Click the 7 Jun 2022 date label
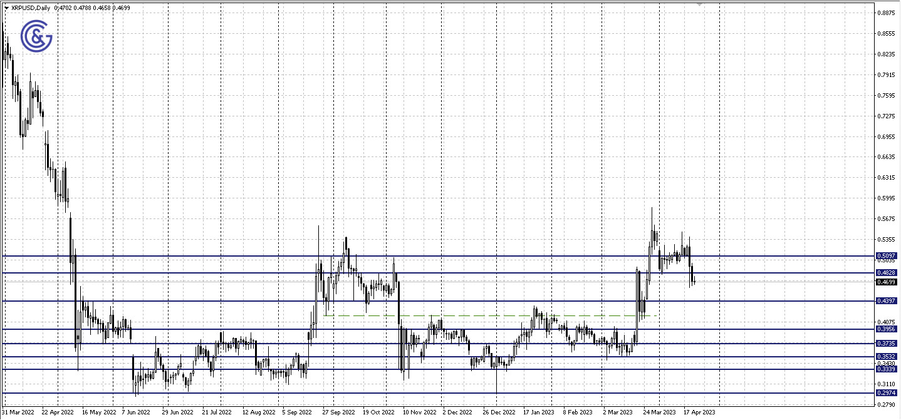 click(x=135, y=413)
